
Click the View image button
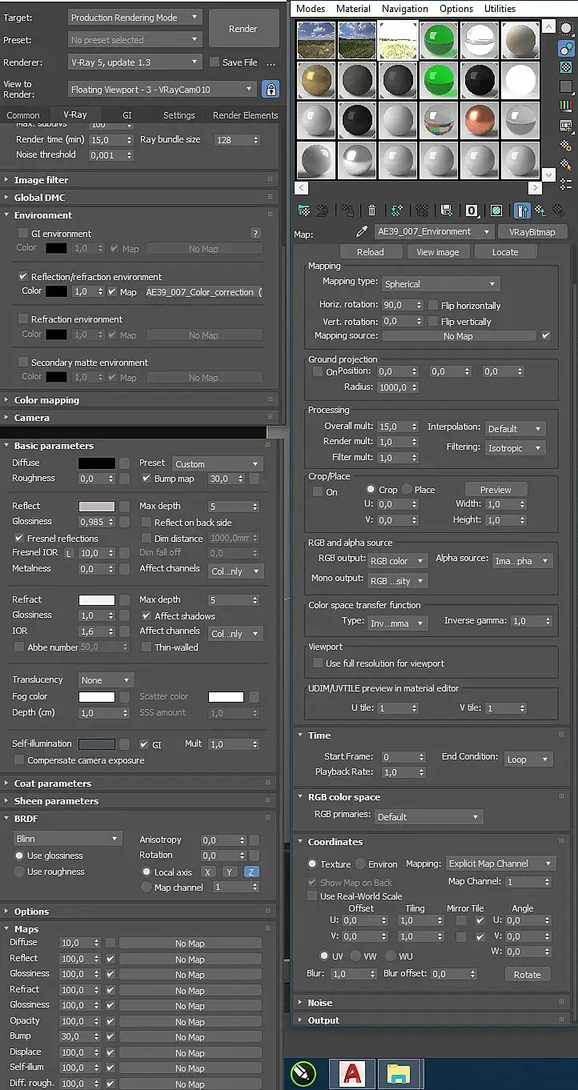(x=438, y=252)
